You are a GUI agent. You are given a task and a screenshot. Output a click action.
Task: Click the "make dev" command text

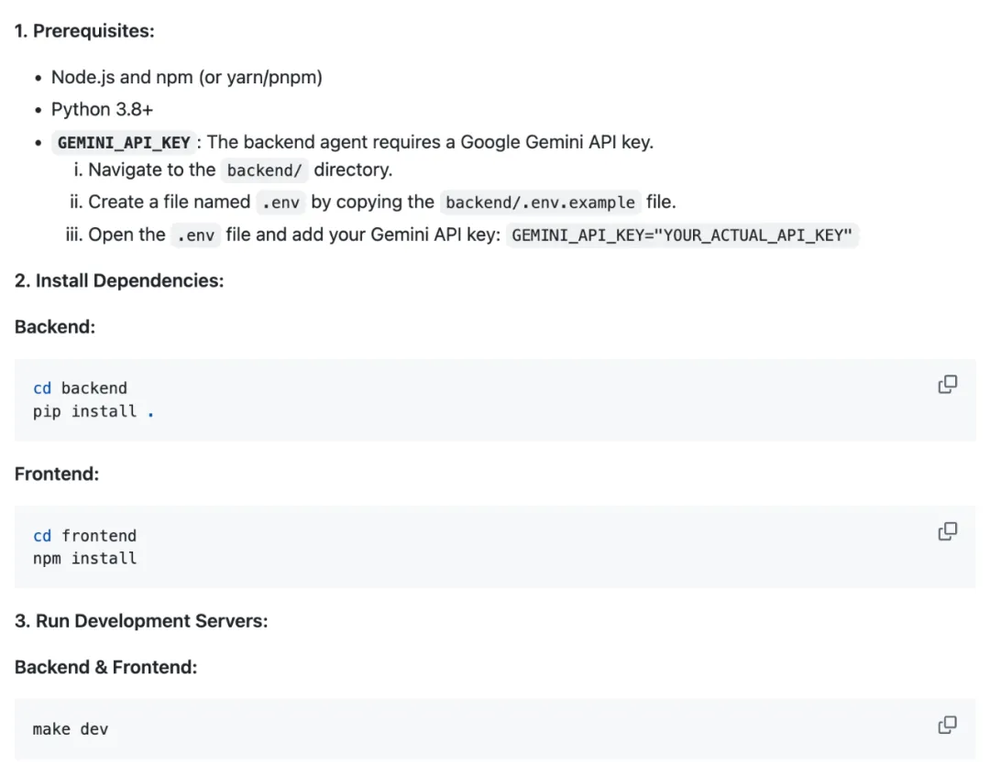click(71, 729)
